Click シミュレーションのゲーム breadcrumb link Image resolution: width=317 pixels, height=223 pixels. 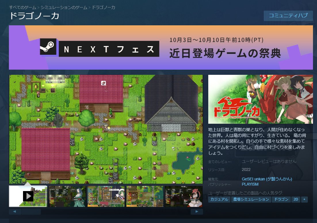[x=64, y=7]
